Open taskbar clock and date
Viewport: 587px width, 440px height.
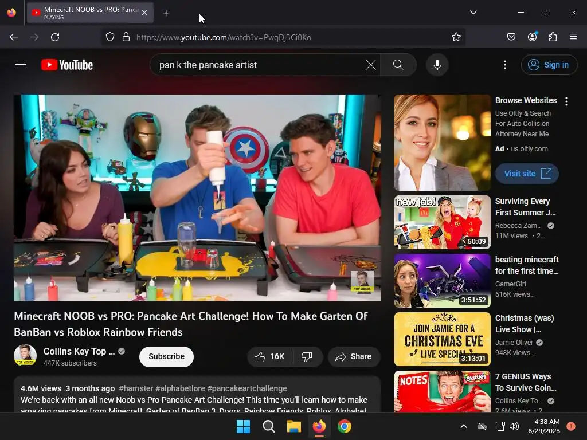544,426
